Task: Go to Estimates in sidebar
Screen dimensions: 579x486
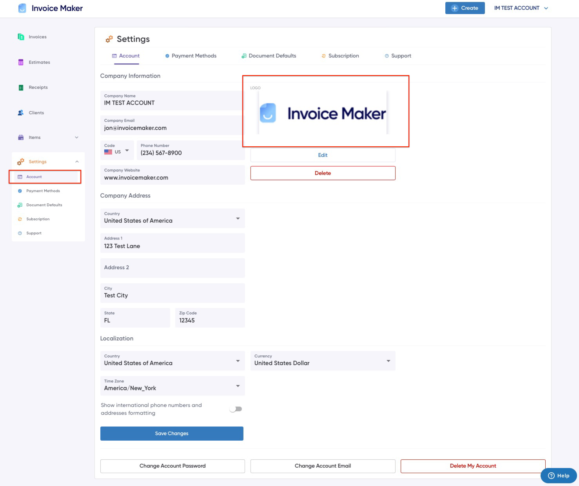Action: (39, 62)
